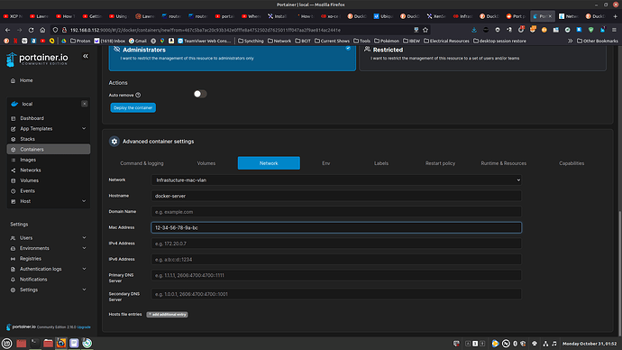Open the Firefox downloads icon
The image size is (622, 350).
[x=474, y=30]
